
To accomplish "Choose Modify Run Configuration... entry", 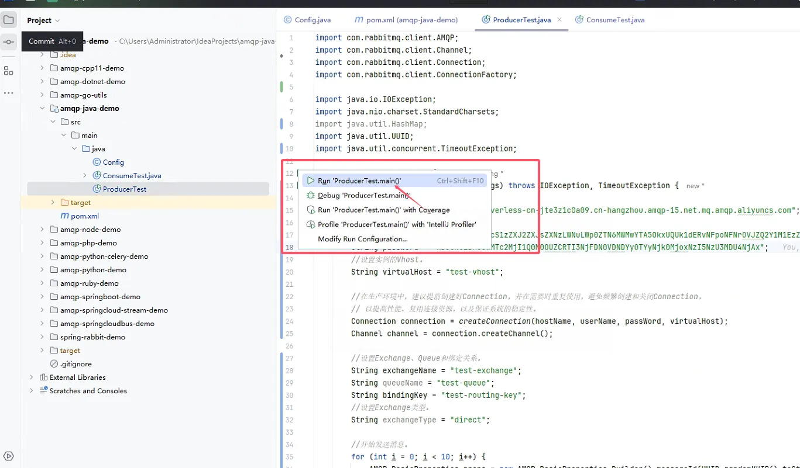I will [393, 239].
